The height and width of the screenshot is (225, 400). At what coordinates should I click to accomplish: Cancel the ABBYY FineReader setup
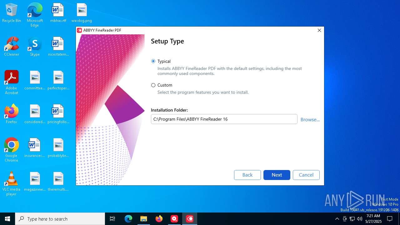(x=306, y=175)
